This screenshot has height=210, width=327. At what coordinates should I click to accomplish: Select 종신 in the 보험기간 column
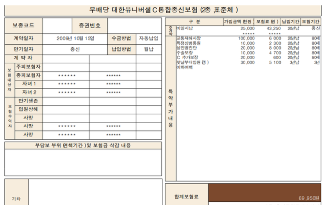click(316, 28)
